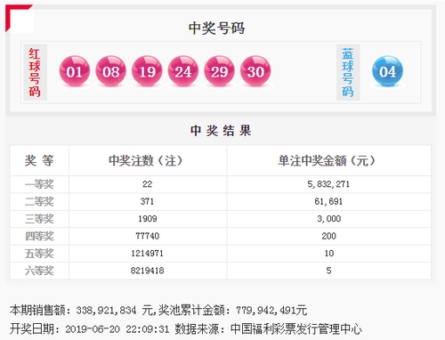445x340 pixels.
Task: Click the red ball numbered 29
Action: (219, 71)
